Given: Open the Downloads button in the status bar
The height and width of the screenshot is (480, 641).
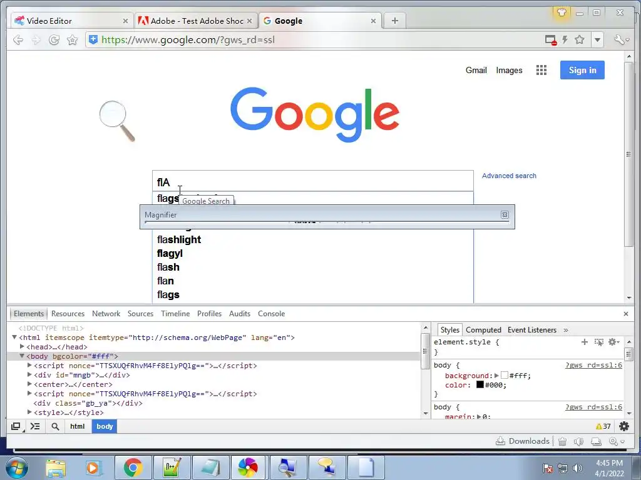Looking at the screenshot, I should coord(523,441).
